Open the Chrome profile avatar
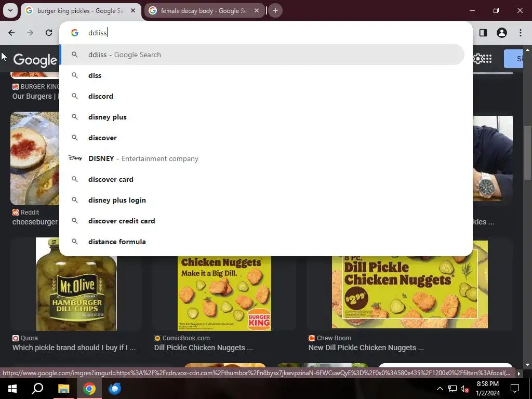532x399 pixels. pos(502,33)
